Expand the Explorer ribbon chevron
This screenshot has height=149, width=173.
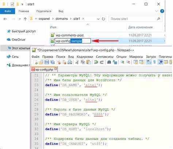click(157, 11)
